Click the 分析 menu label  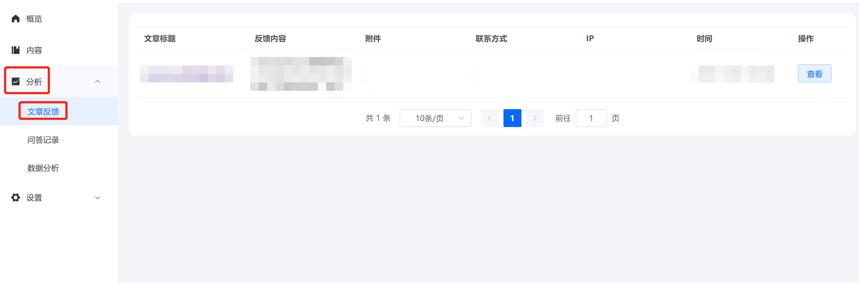(x=34, y=82)
